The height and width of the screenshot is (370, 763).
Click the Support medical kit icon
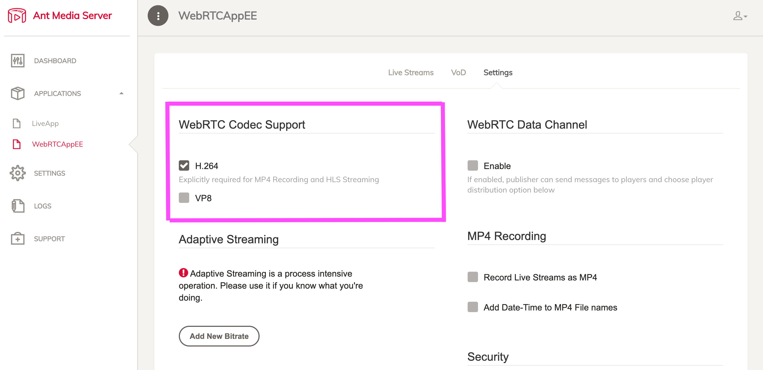18,238
